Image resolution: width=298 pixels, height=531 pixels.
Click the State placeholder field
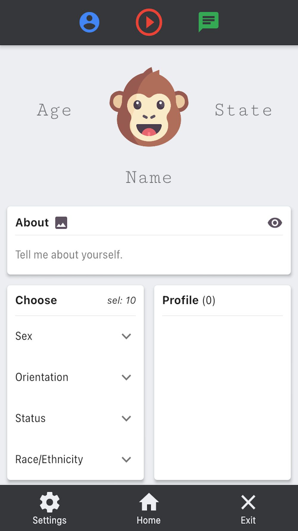[x=243, y=110]
